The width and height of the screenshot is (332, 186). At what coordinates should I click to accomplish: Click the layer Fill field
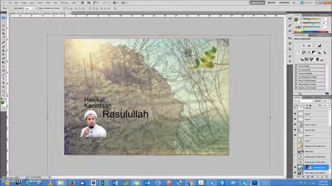(x=325, y=105)
